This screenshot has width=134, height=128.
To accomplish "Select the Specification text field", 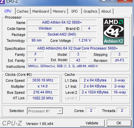I will click(77, 48).
